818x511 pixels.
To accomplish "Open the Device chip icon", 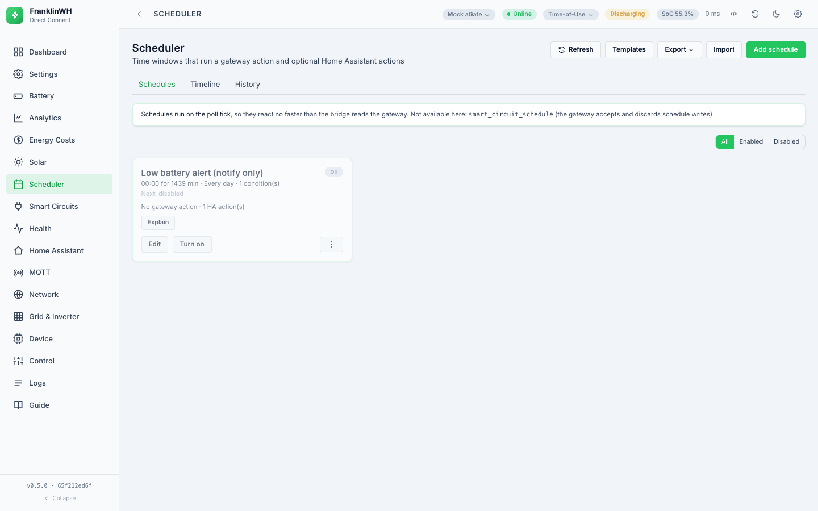I will tap(18, 339).
